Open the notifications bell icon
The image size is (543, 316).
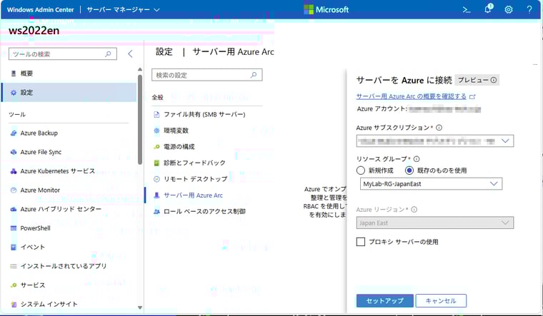488,9
